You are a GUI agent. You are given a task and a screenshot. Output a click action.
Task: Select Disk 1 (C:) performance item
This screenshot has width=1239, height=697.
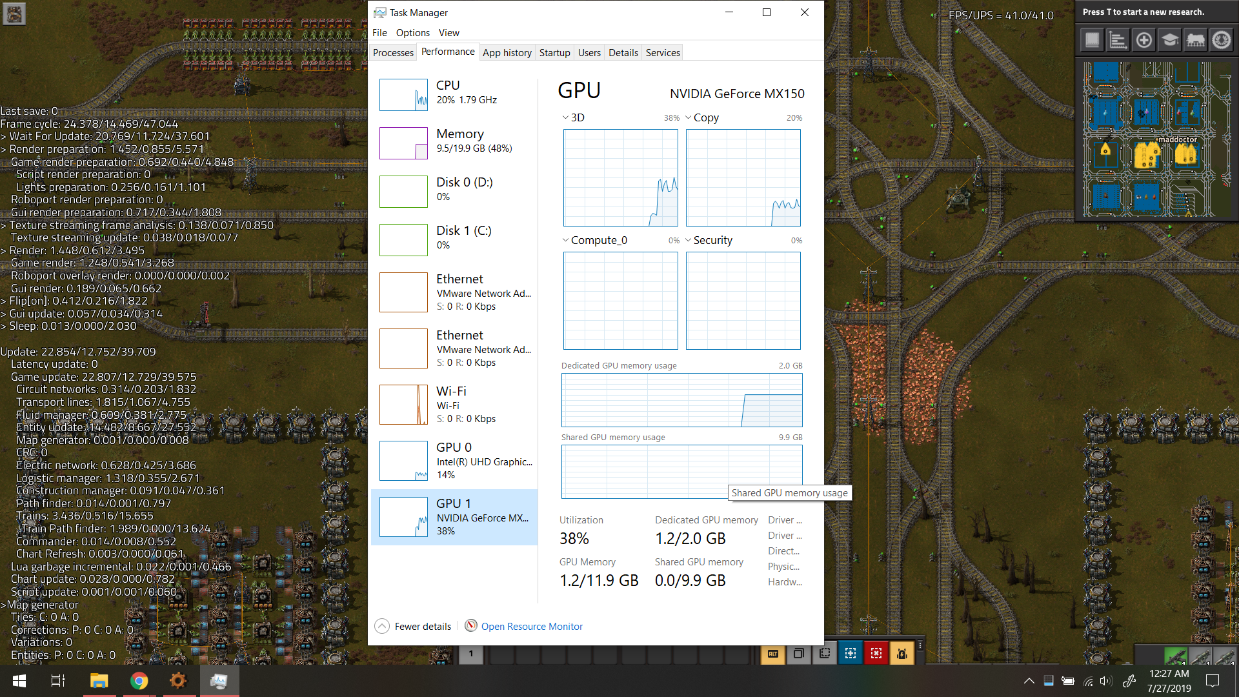click(454, 239)
